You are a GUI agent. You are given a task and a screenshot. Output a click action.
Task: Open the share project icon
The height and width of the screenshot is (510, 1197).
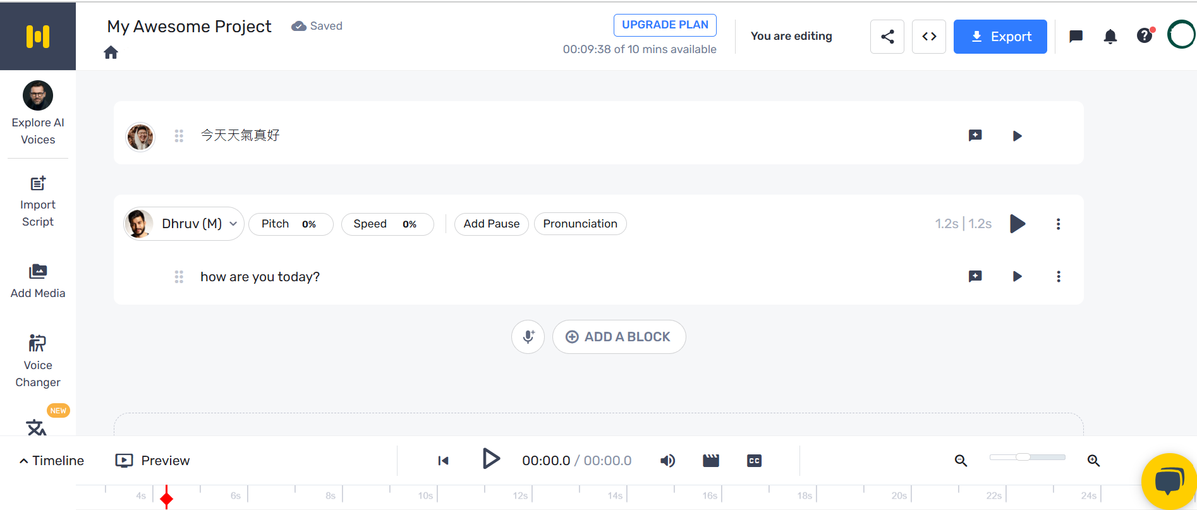click(887, 37)
